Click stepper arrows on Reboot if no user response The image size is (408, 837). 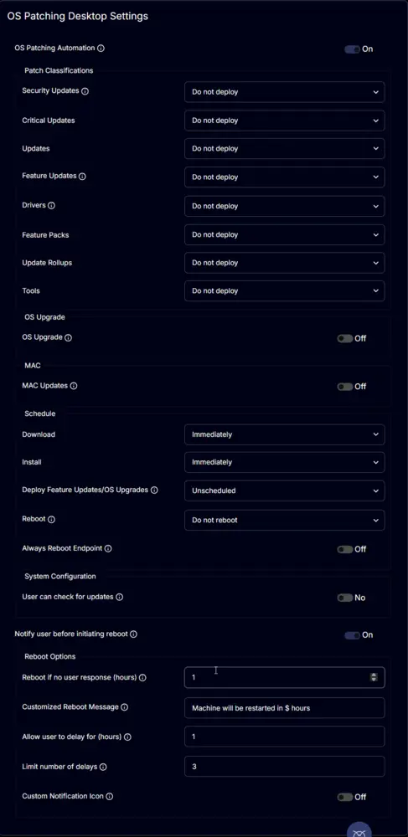click(374, 677)
